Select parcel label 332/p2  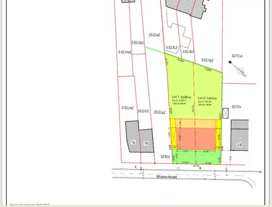click(138, 43)
